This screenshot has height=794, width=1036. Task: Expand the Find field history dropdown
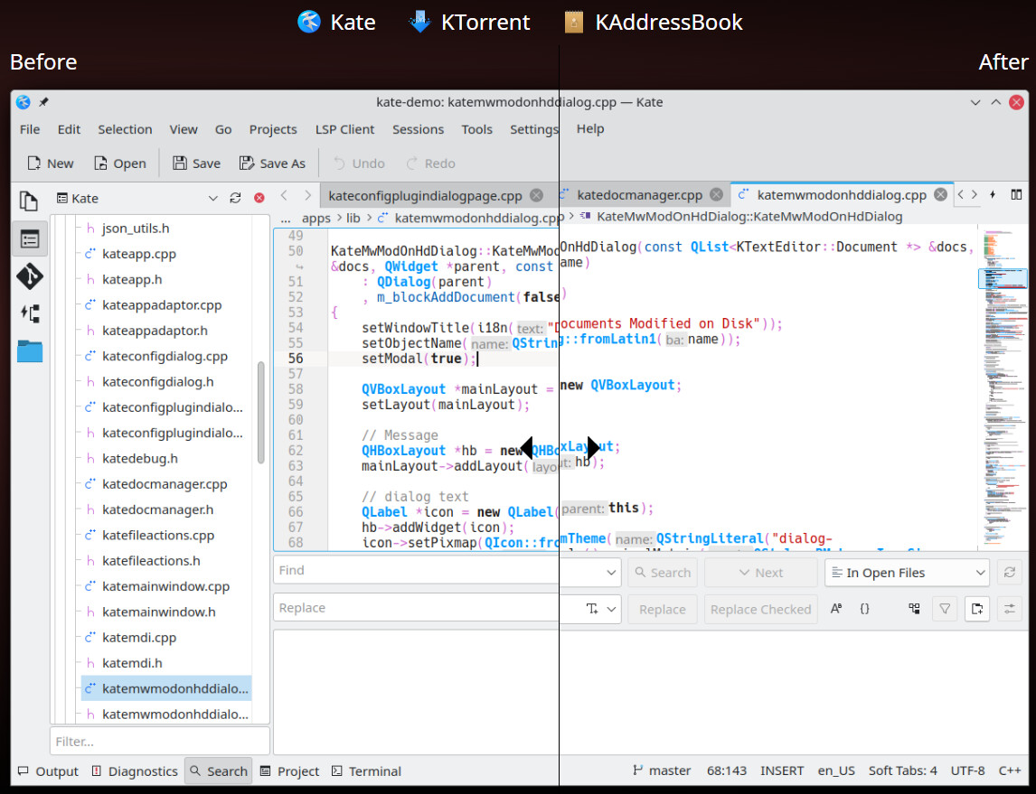[x=611, y=573]
